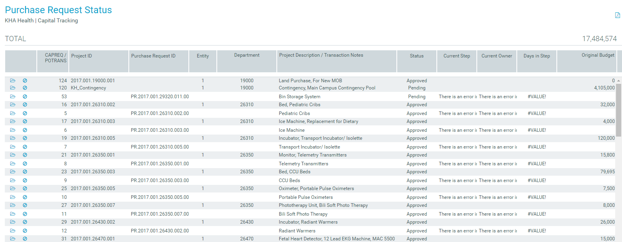Click circle-slash icon for request PR.2017.001.26310.005.00

[25, 147]
